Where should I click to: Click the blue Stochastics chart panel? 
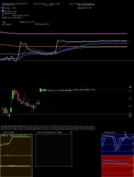pyautogui.click(x=118, y=145)
